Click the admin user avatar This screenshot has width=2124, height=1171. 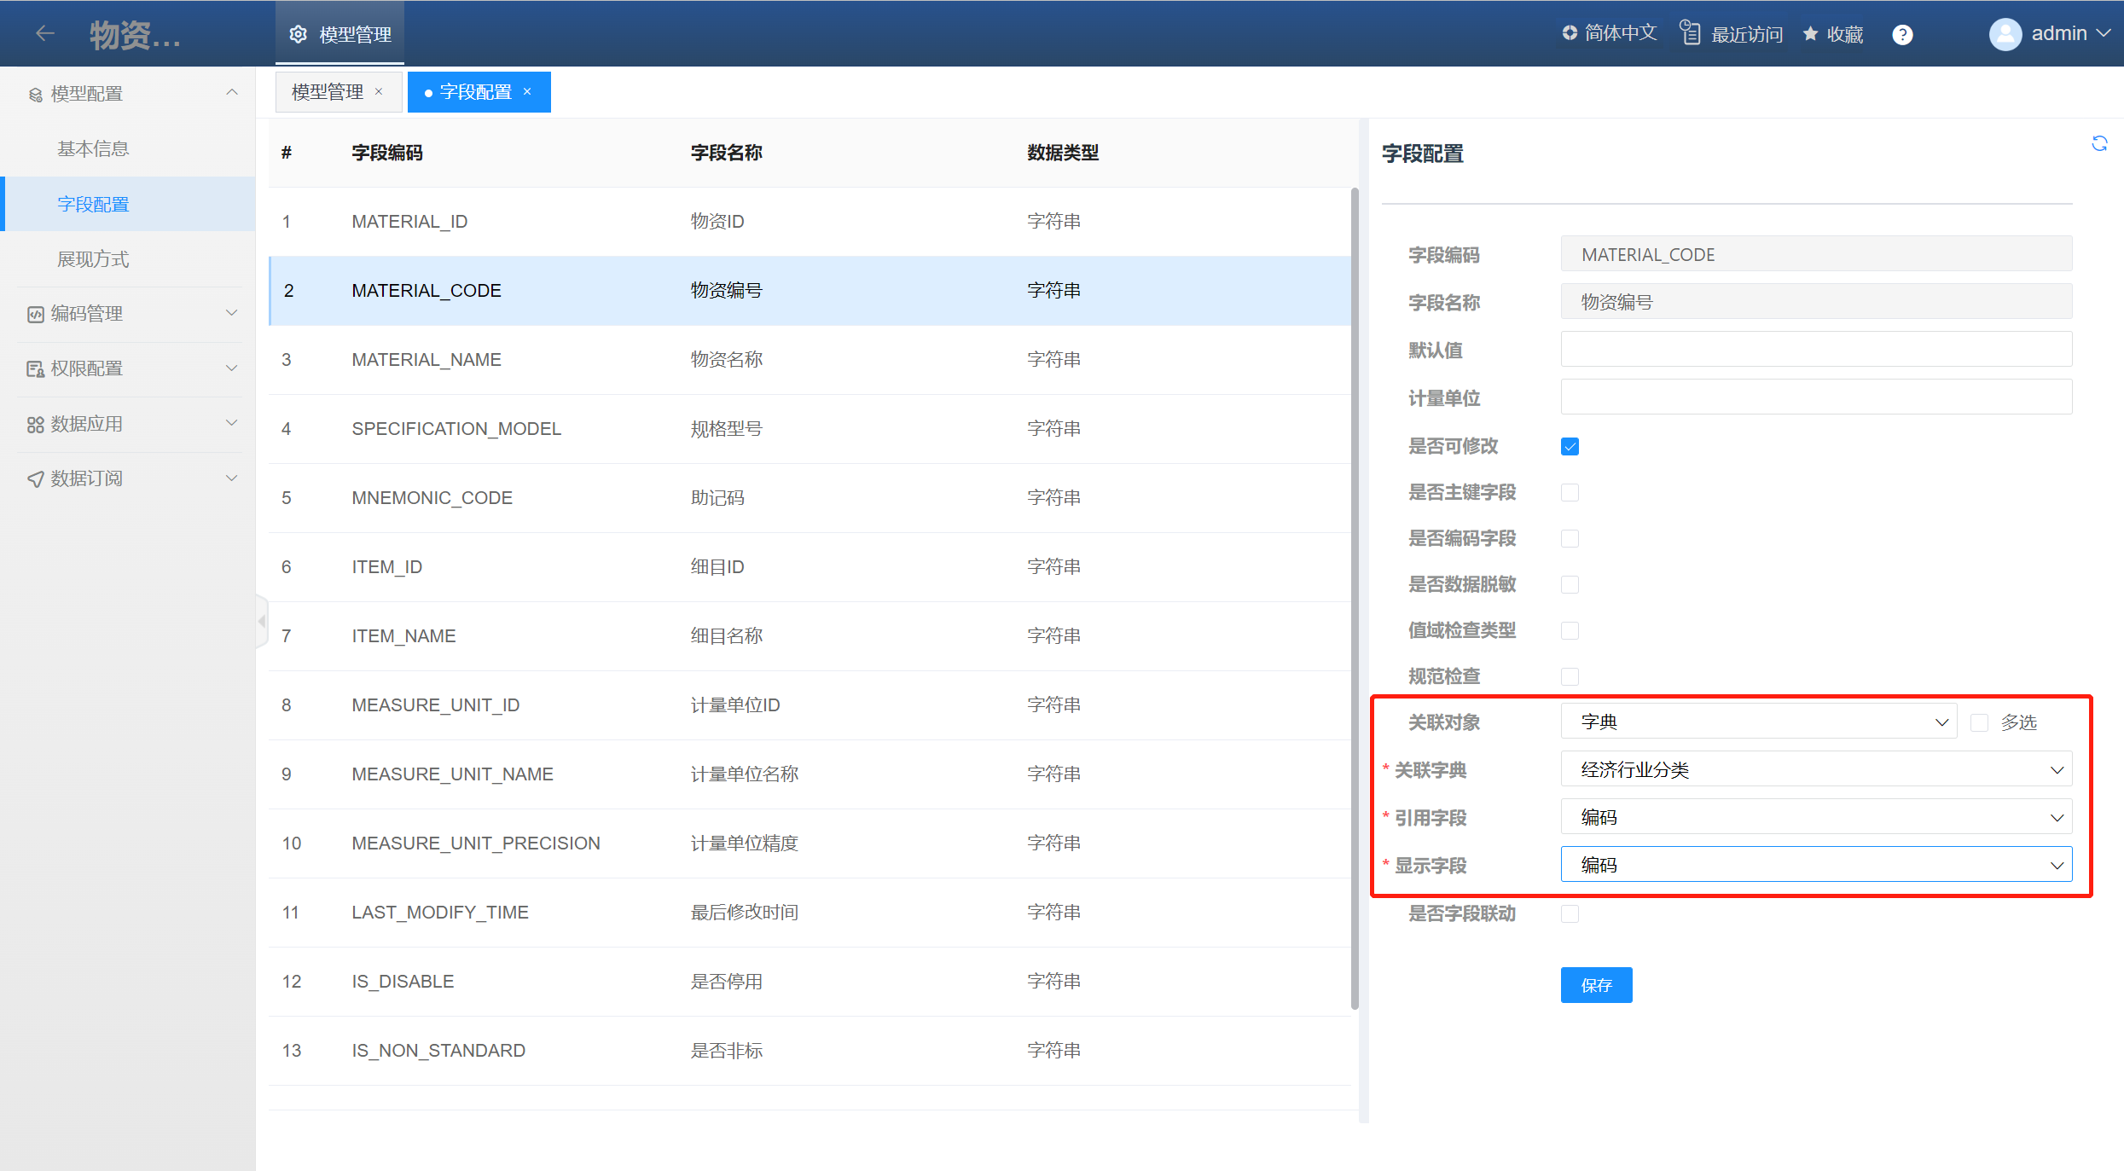click(x=2005, y=34)
